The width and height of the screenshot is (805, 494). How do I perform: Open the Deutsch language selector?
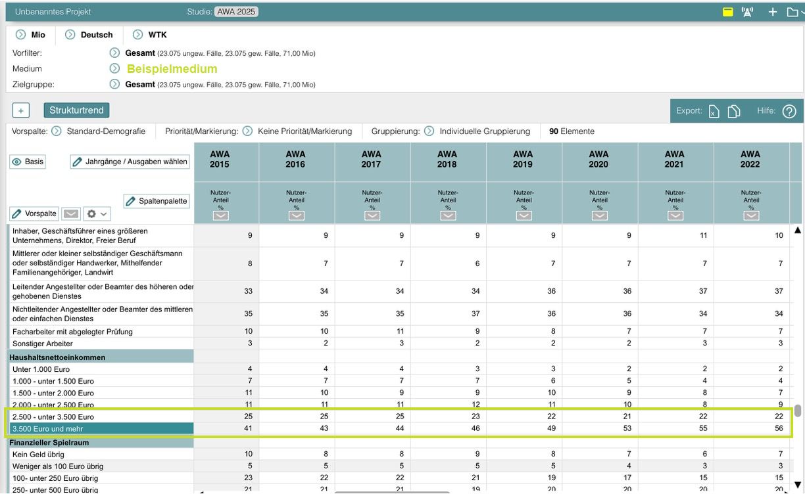coord(89,35)
